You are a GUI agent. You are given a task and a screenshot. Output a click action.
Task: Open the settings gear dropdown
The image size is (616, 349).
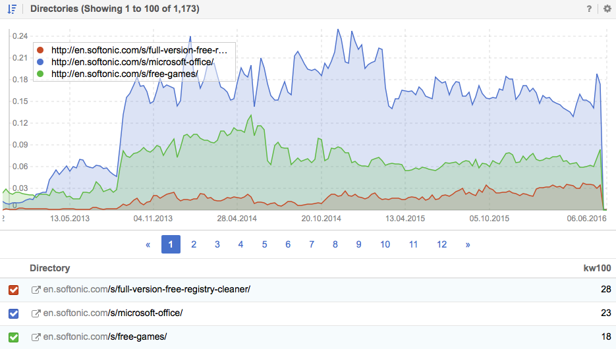point(607,9)
